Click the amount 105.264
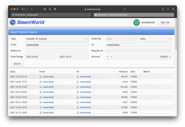 click(124, 87)
